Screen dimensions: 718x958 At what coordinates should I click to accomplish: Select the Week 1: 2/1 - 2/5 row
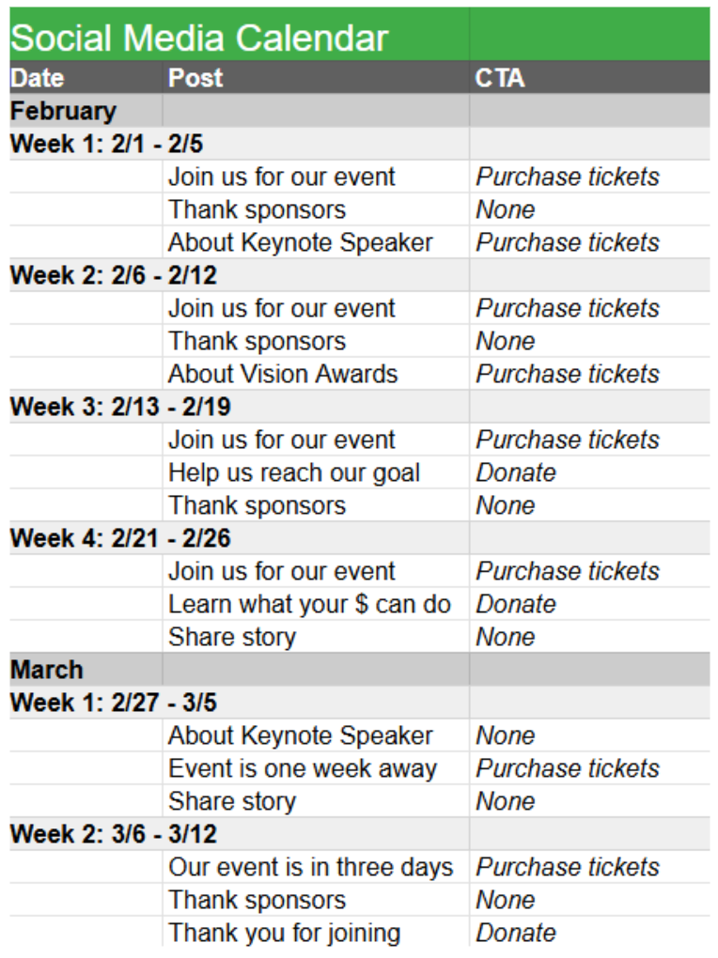click(x=360, y=144)
